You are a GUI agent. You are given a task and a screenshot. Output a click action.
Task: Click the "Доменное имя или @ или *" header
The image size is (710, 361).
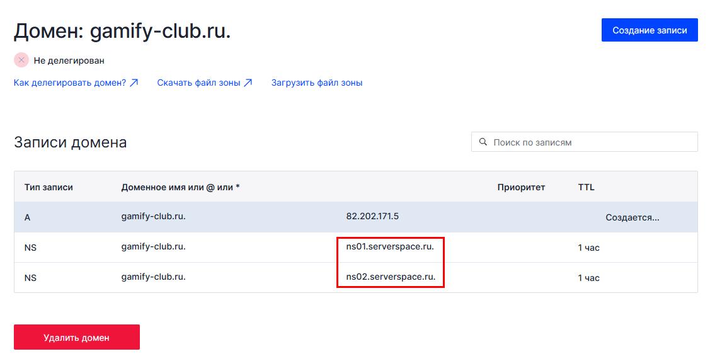click(x=180, y=187)
